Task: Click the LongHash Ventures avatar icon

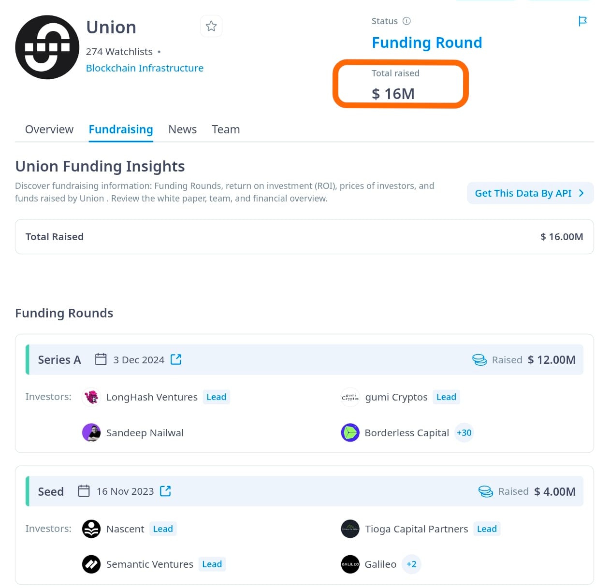Action: tap(91, 397)
